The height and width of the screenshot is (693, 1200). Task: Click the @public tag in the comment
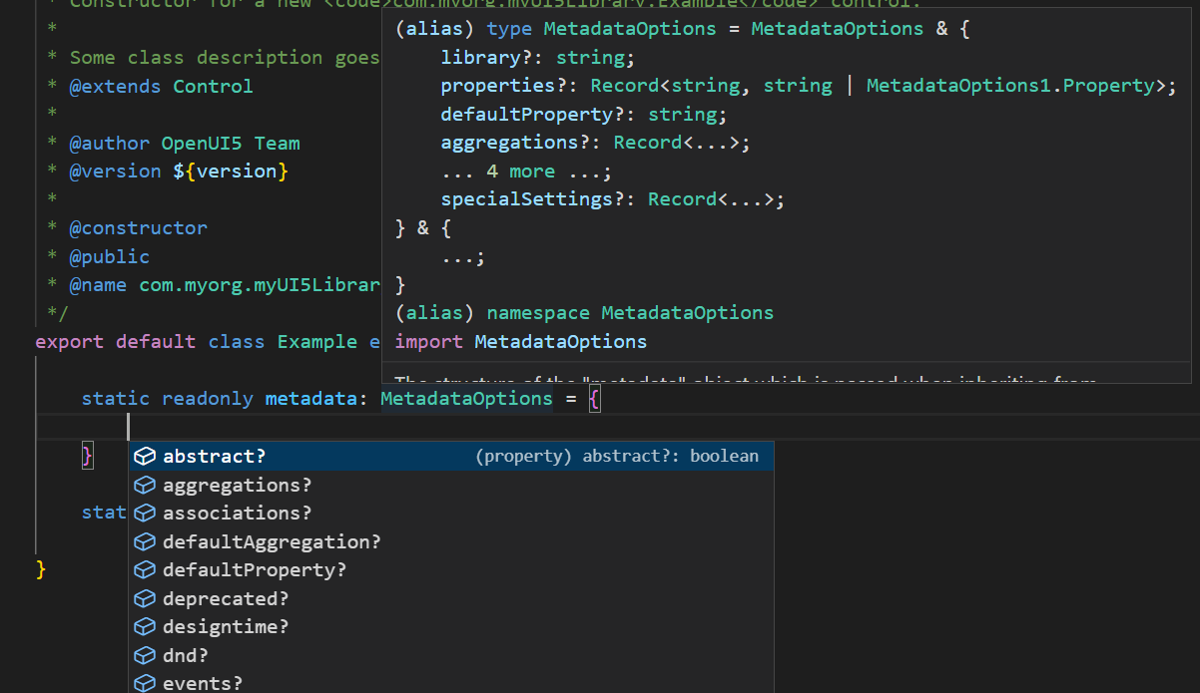(x=109, y=257)
